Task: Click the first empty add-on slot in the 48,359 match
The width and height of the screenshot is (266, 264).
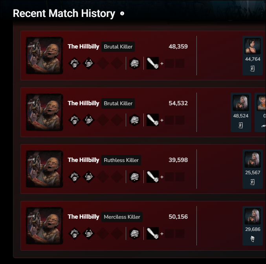Action: pyautogui.click(x=169, y=63)
